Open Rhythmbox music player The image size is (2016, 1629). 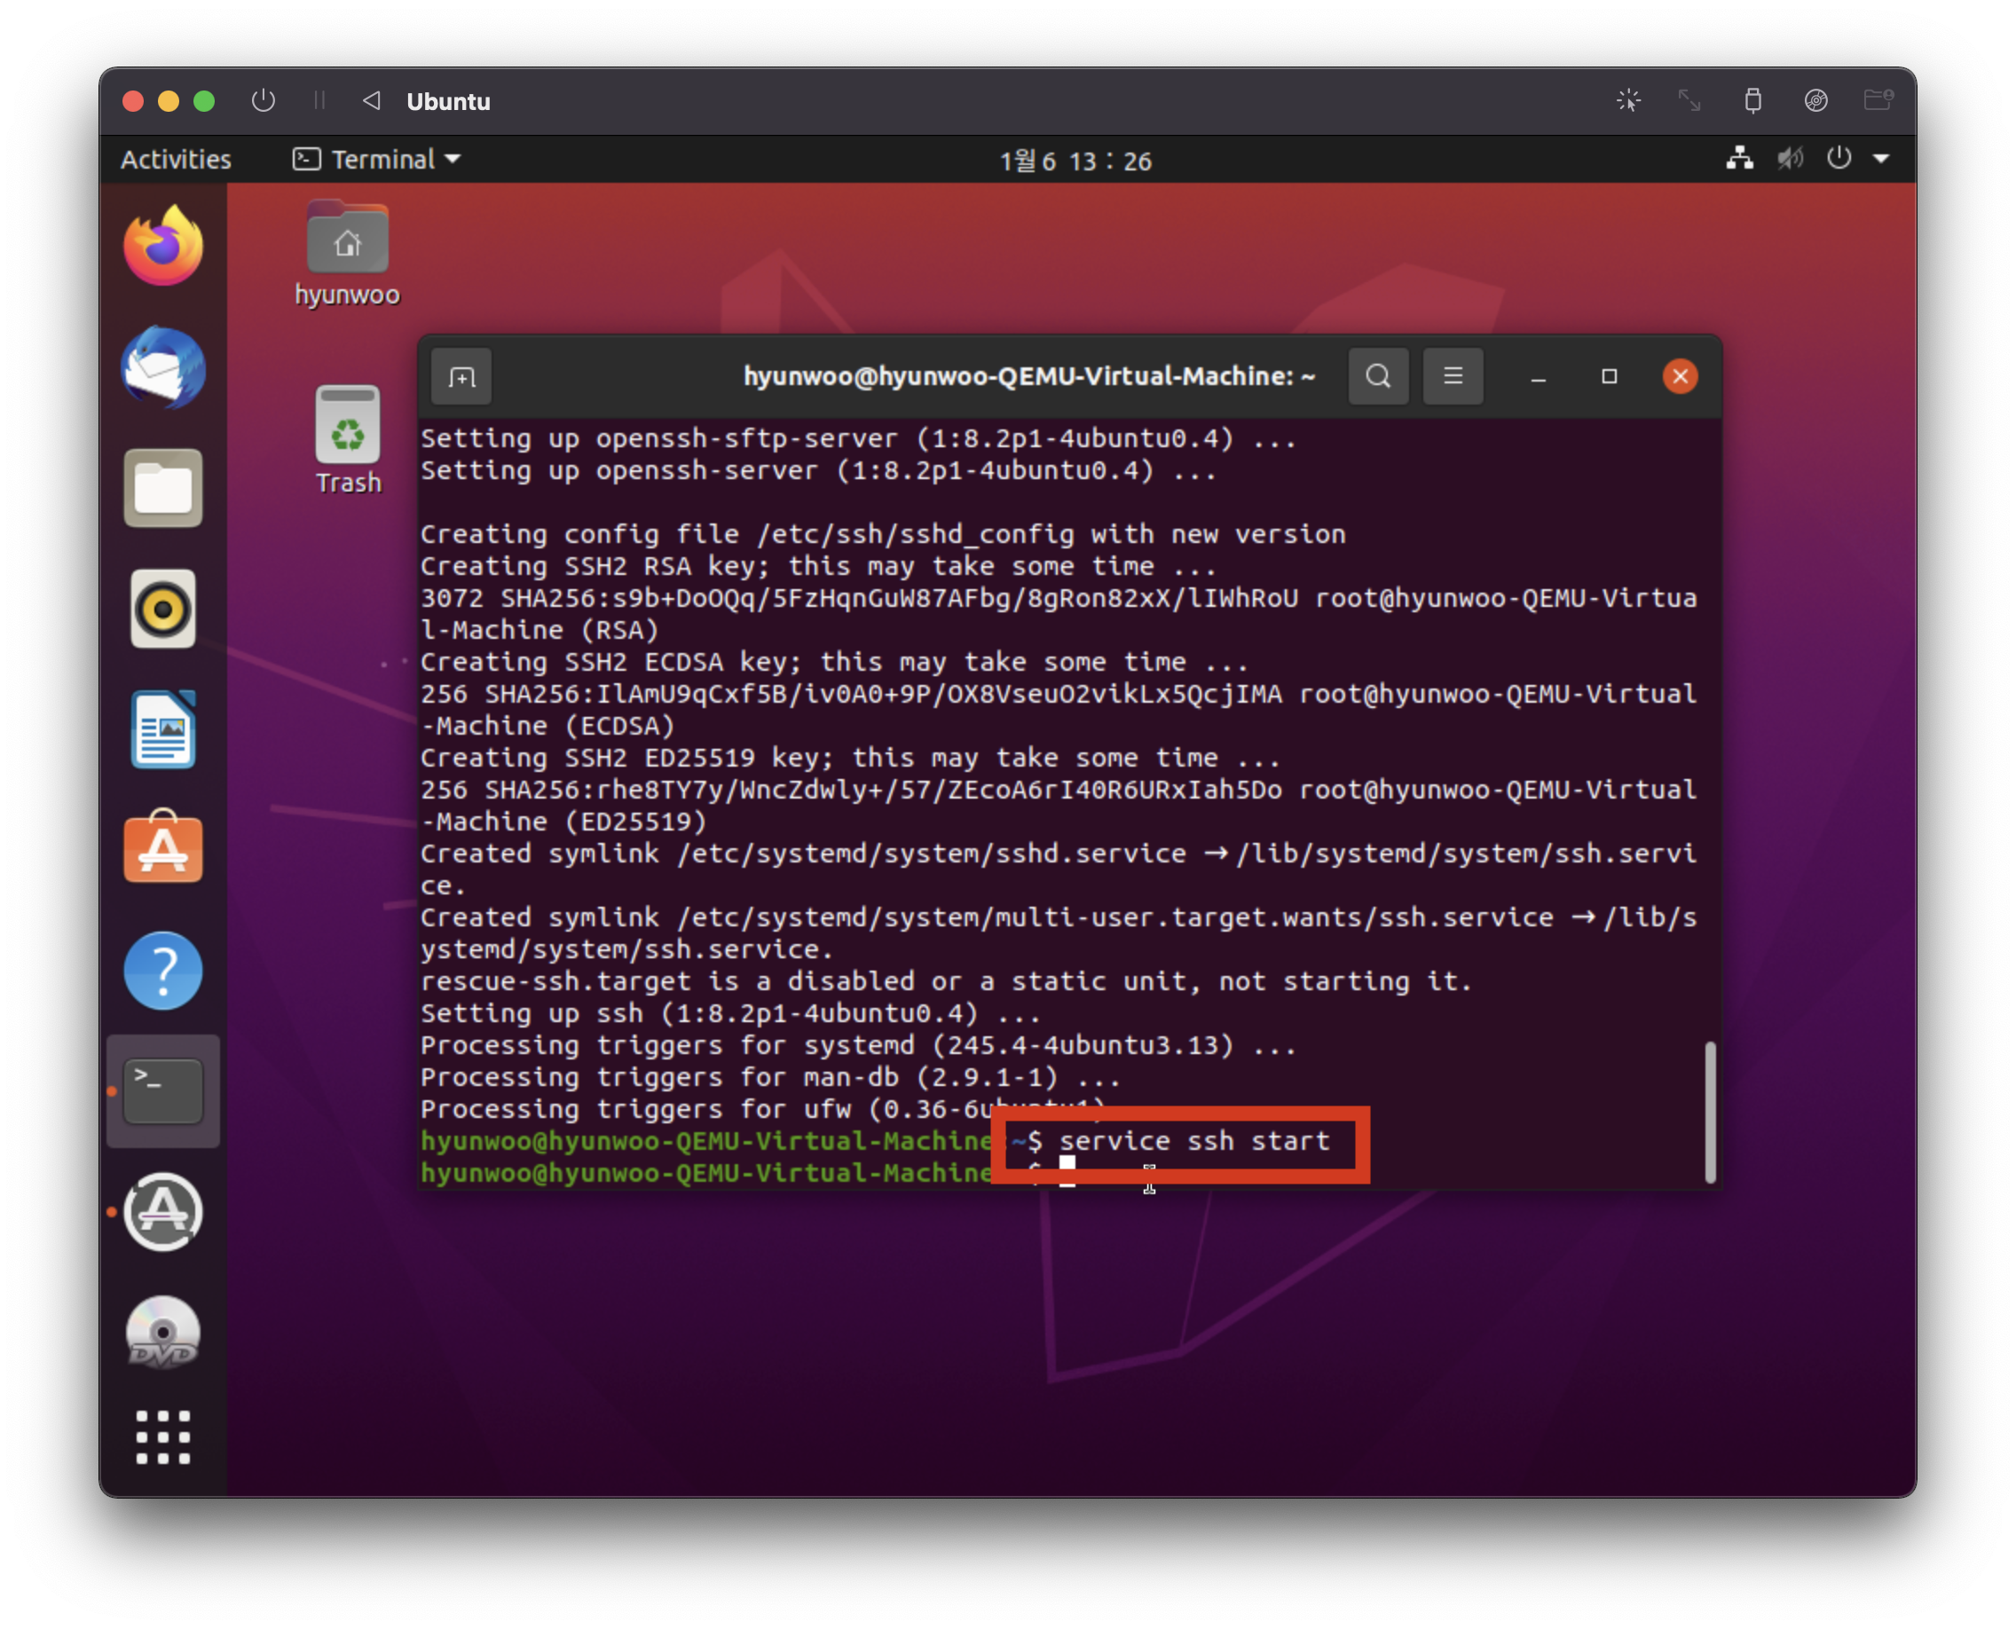point(163,609)
